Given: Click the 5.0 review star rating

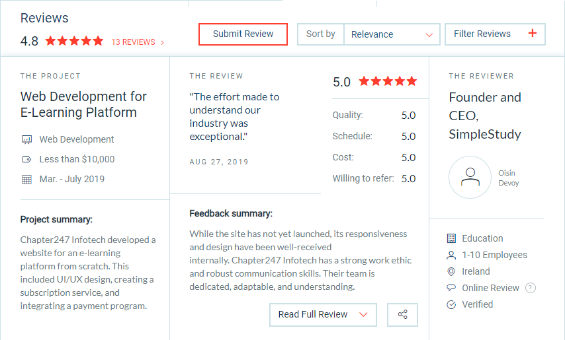Looking at the screenshot, I should 388,82.
